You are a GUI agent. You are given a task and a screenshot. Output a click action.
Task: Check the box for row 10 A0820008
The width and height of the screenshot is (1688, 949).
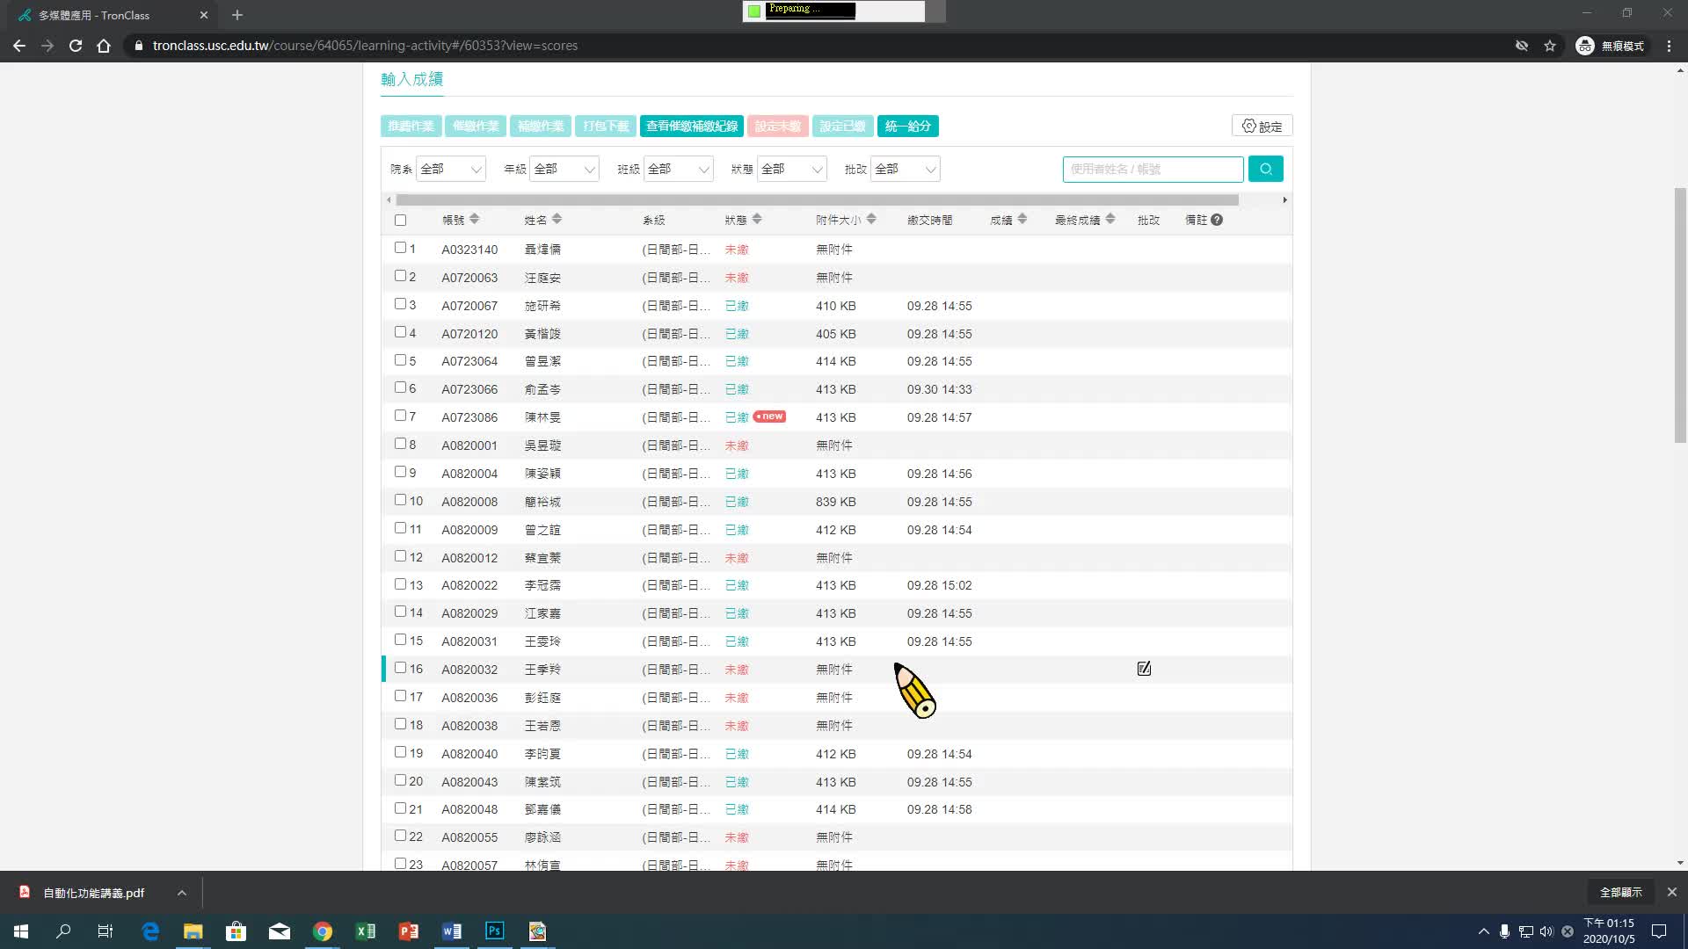401,500
